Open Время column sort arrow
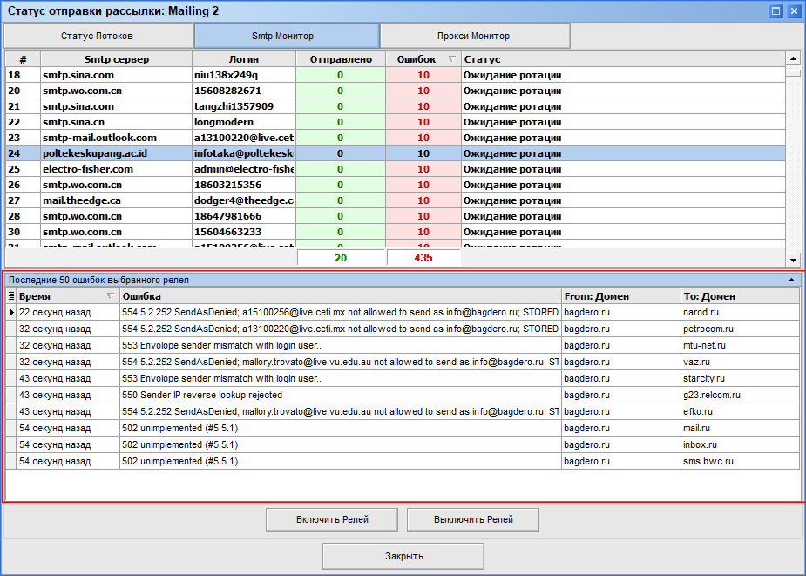The image size is (806, 576). point(110,295)
